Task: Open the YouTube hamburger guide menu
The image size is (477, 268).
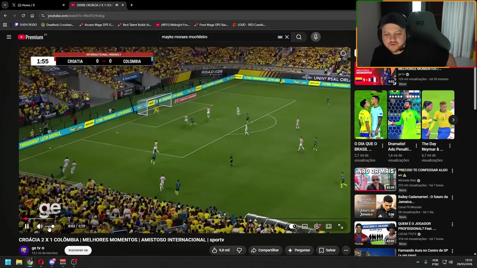Action: tap(9, 37)
